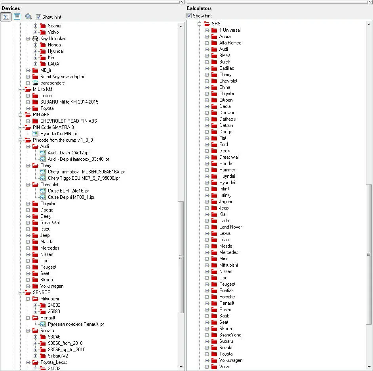Click Devices scrollbar up arrow
The height and width of the screenshot is (371, 373).
coord(181,26)
